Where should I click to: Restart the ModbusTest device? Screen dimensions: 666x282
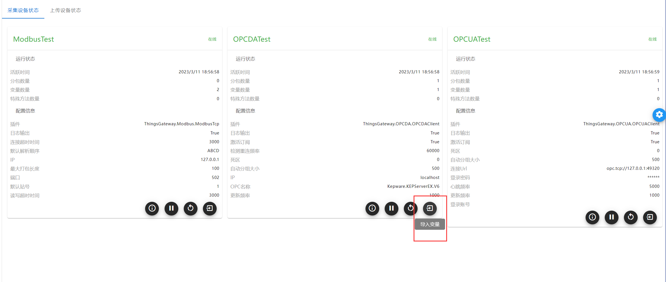[x=190, y=208]
